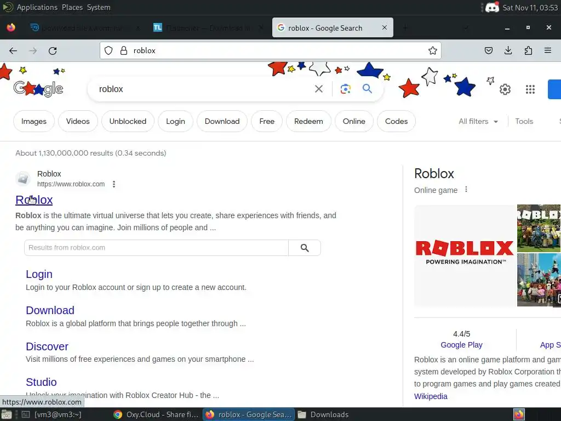
Task: Open the tracking protection shield icon
Action: click(108, 50)
